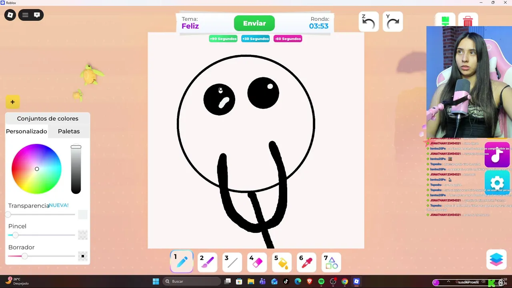This screenshot has height=288, width=512.
Task: Open the layers panel icon
Action: tap(496, 259)
